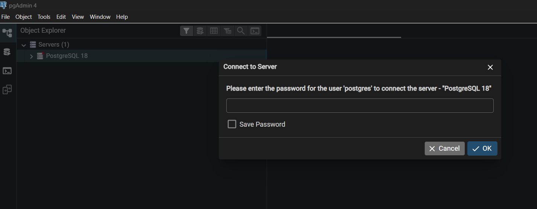Click the filtered table rows toolbar icon
Viewport: 537px width, 209px height.
click(x=227, y=31)
